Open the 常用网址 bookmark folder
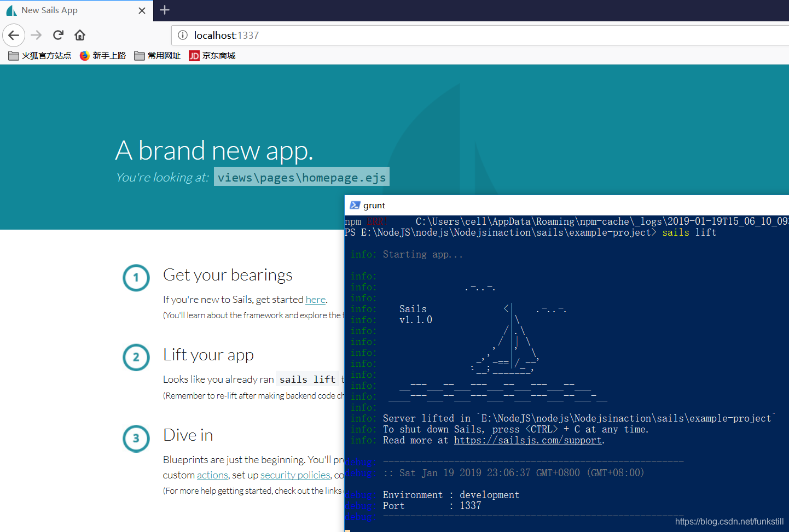789x532 pixels. 158,56
